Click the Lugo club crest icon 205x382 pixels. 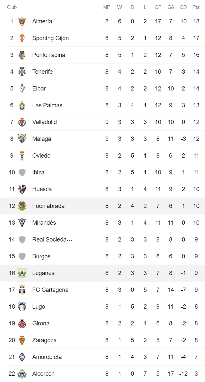pos(22,307)
